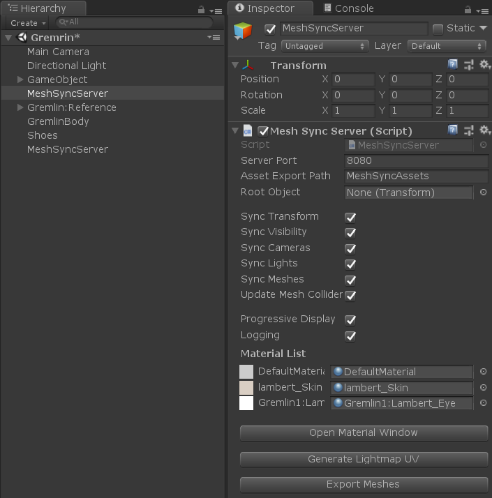The height and width of the screenshot is (498, 492).
Task: Click the Asset Export Path field
Action: (417, 176)
